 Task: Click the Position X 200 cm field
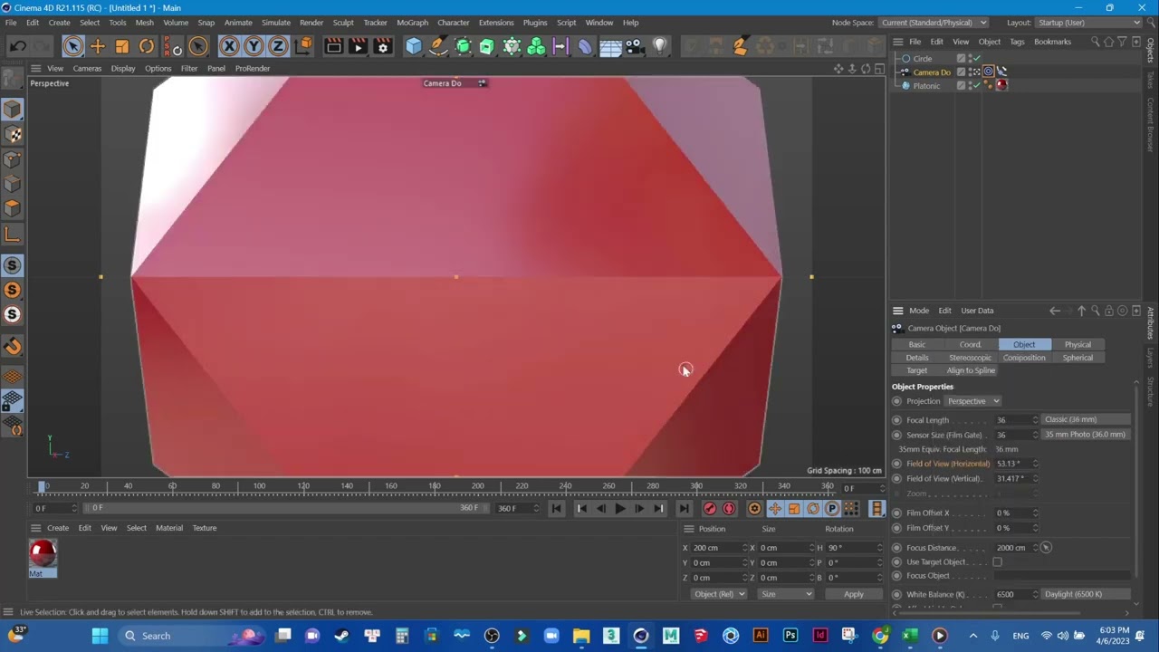[x=720, y=548]
